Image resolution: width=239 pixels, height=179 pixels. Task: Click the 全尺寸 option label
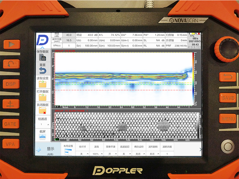tap(83, 147)
